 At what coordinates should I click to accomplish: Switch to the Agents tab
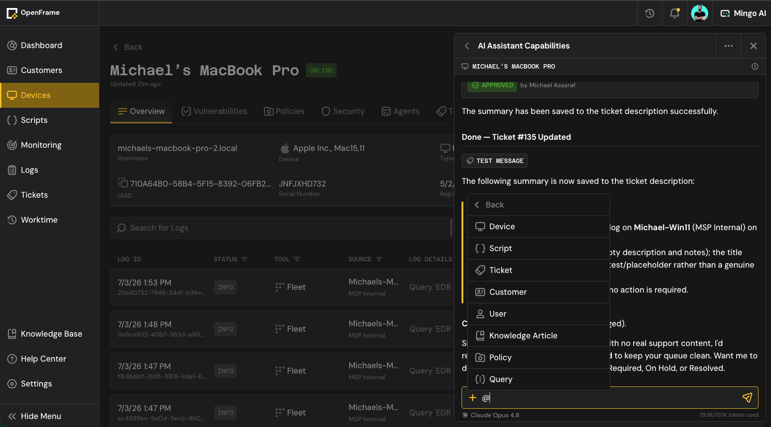pyautogui.click(x=400, y=111)
